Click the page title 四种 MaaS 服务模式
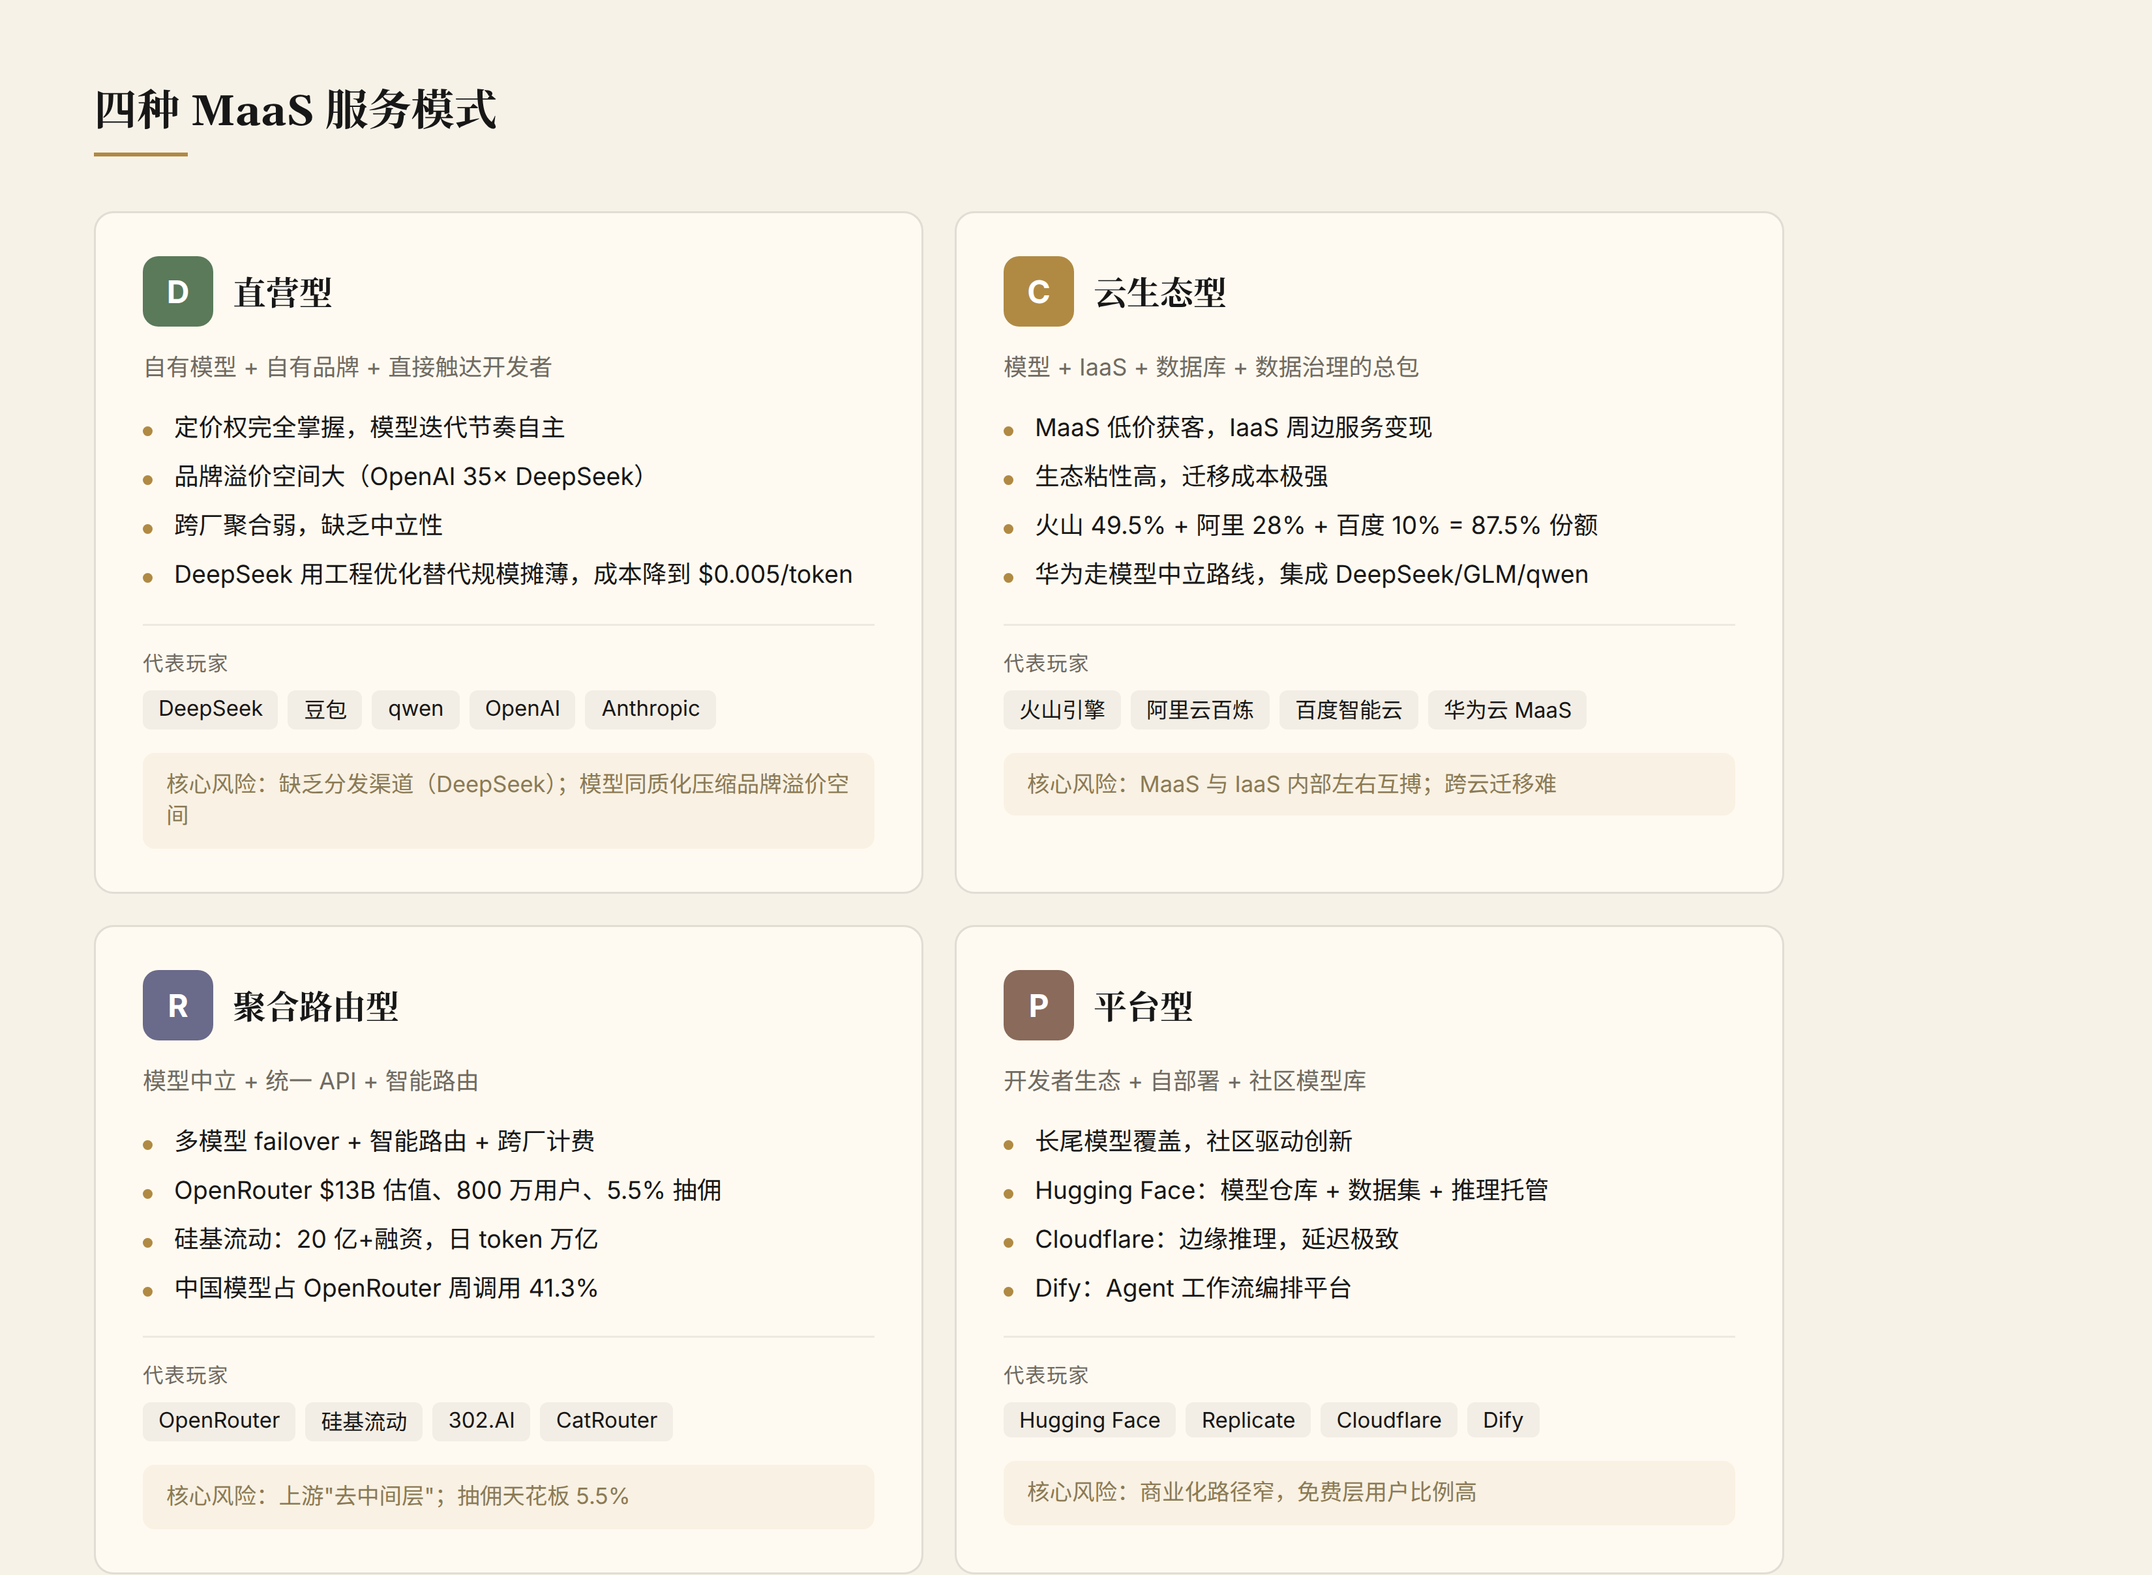 (295, 110)
